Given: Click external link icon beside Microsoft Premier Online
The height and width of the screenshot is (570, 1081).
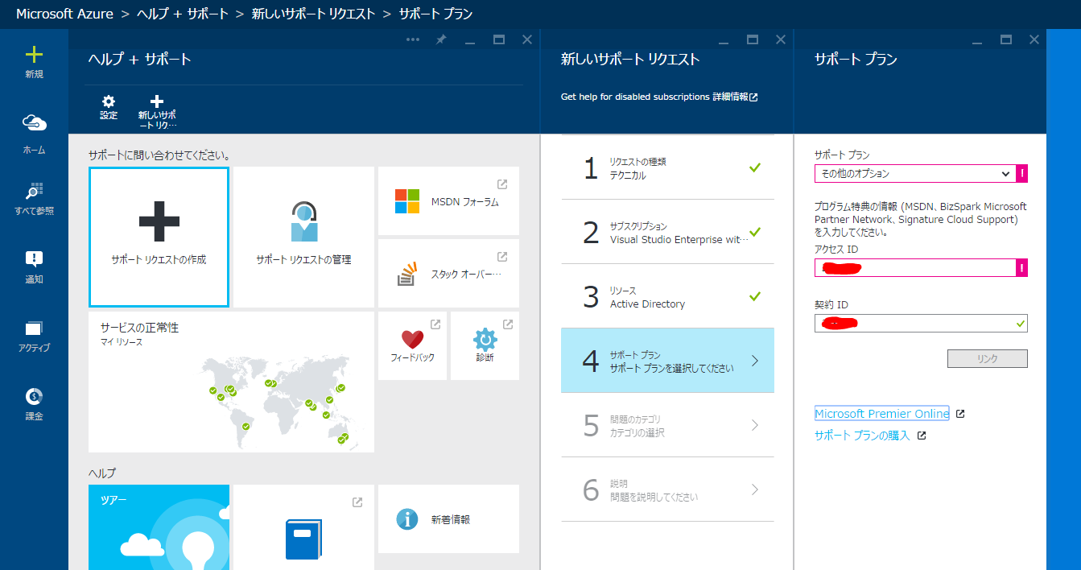Looking at the screenshot, I should pos(959,414).
